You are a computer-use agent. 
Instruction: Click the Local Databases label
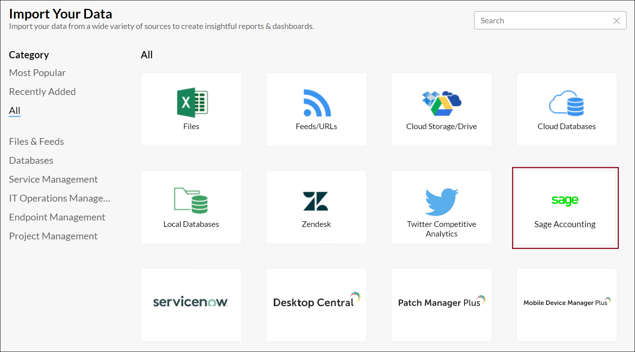tap(191, 224)
